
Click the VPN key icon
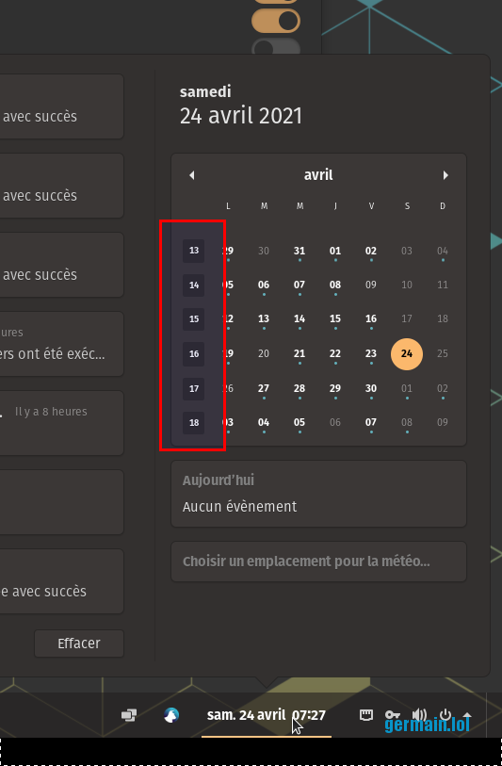(393, 715)
